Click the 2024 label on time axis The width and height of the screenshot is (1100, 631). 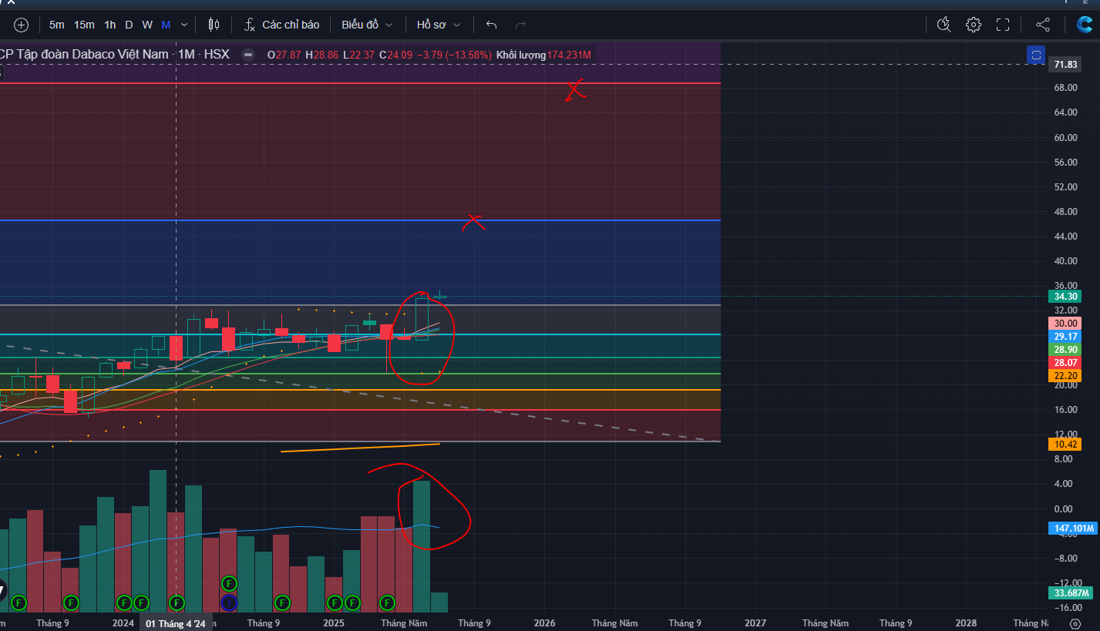[123, 623]
